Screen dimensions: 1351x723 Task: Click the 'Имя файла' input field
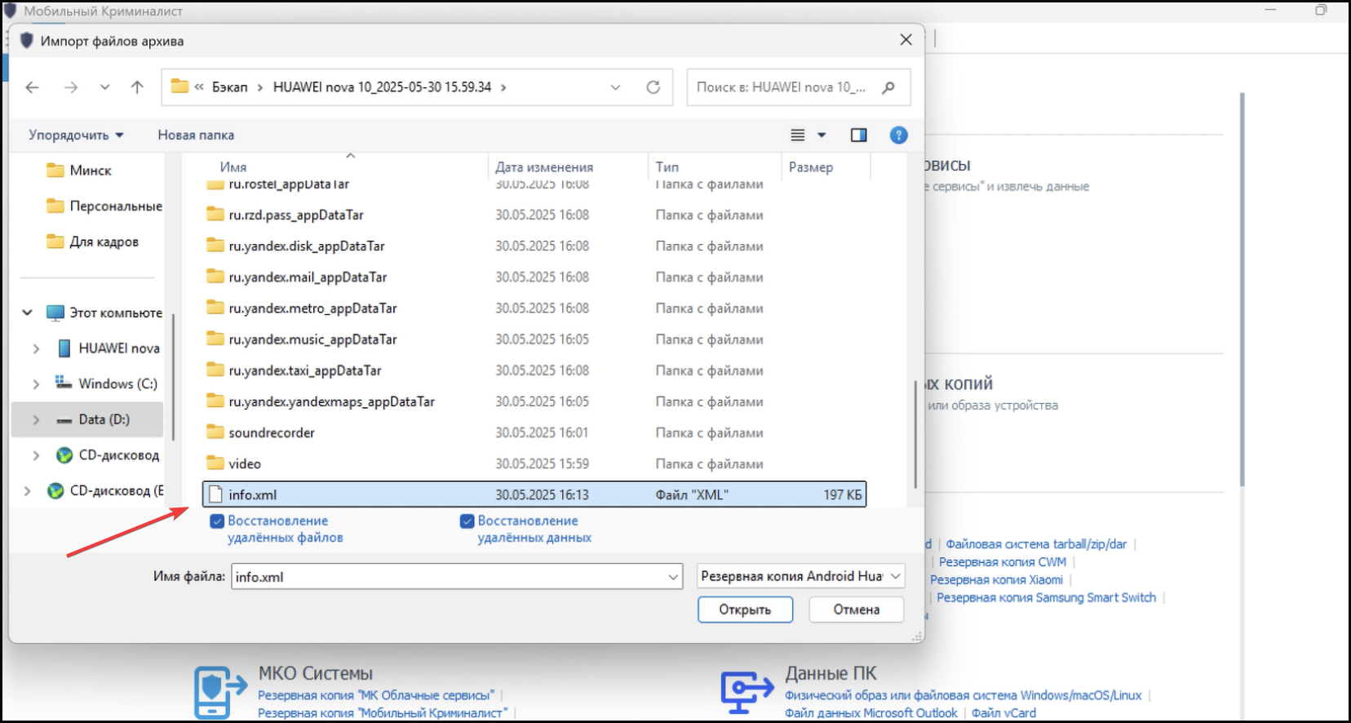tap(457, 576)
